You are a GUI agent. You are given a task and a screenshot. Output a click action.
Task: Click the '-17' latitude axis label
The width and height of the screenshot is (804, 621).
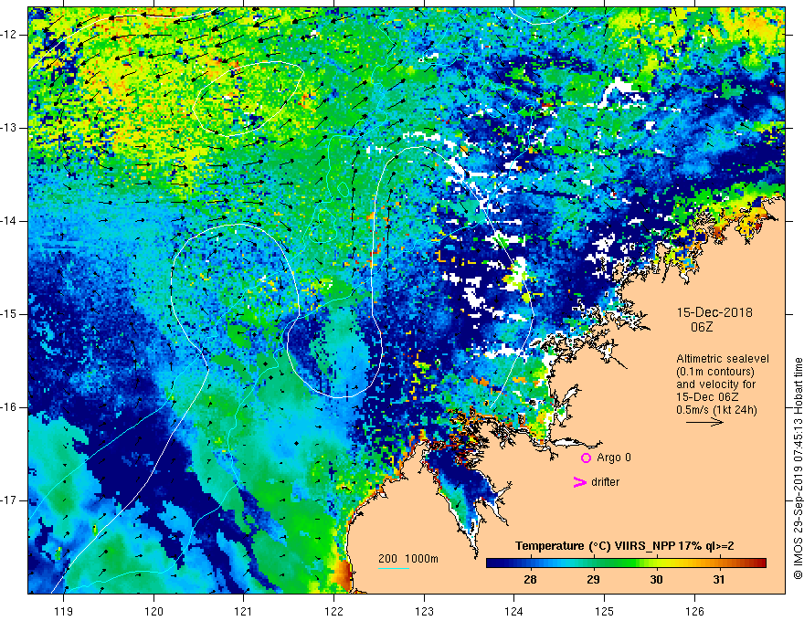(9, 500)
